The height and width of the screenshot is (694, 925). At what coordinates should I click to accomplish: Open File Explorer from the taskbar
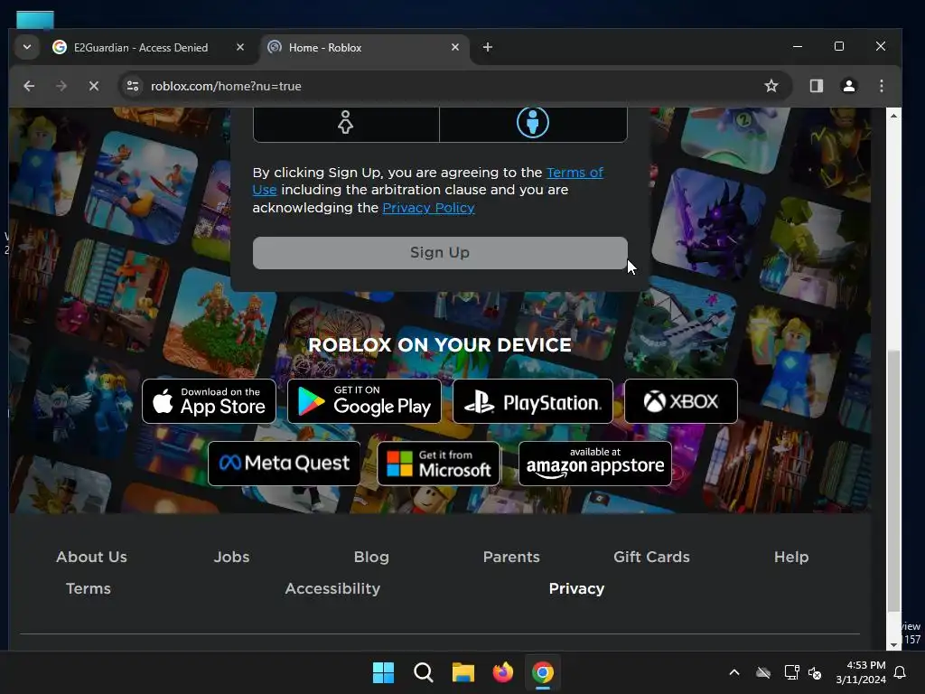pos(463,672)
